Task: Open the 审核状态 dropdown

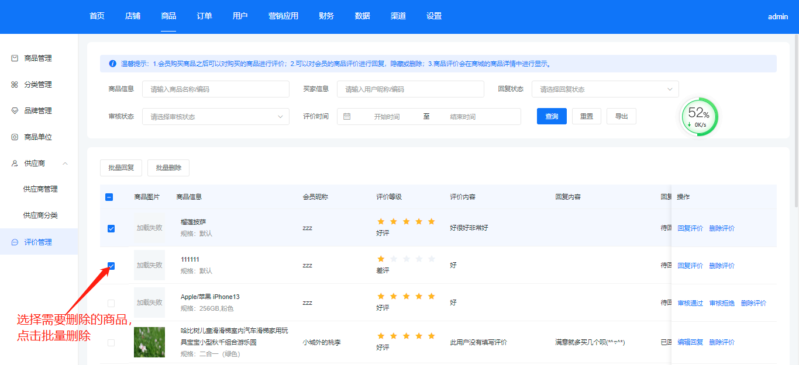Action: 215,117
